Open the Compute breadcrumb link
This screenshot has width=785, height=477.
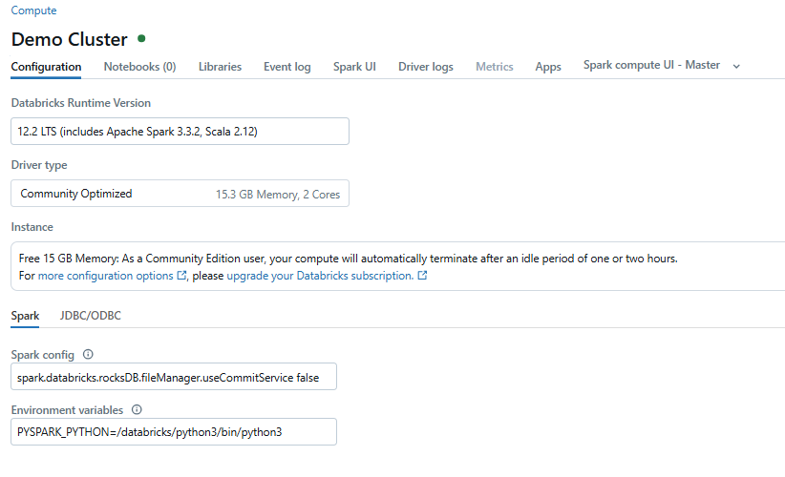pyautogui.click(x=33, y=10)
